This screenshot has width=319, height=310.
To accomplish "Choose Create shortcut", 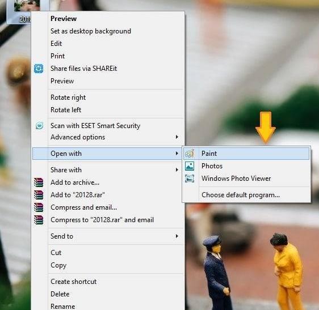I will [x=108, y=282].
